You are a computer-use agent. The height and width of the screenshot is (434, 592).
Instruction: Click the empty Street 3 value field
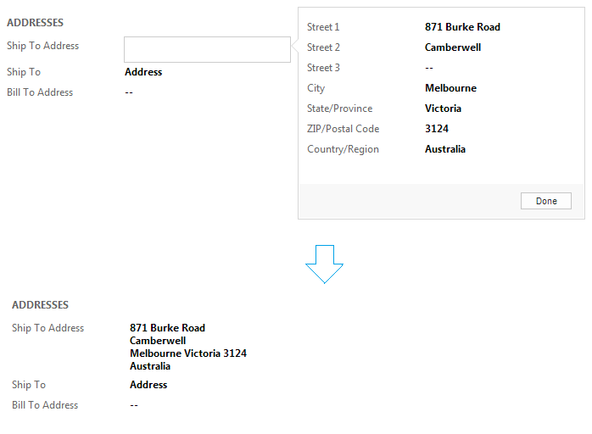(x=429, y=68)
